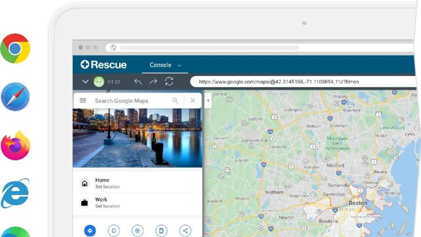Clear search with the X icon
This screenshot has width=421, height=237.
click(x=193, y=101)
